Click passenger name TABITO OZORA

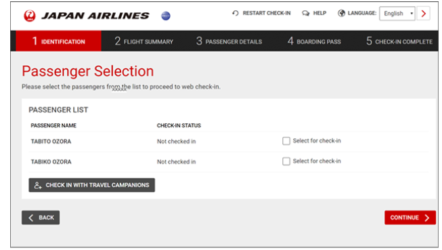51,142
